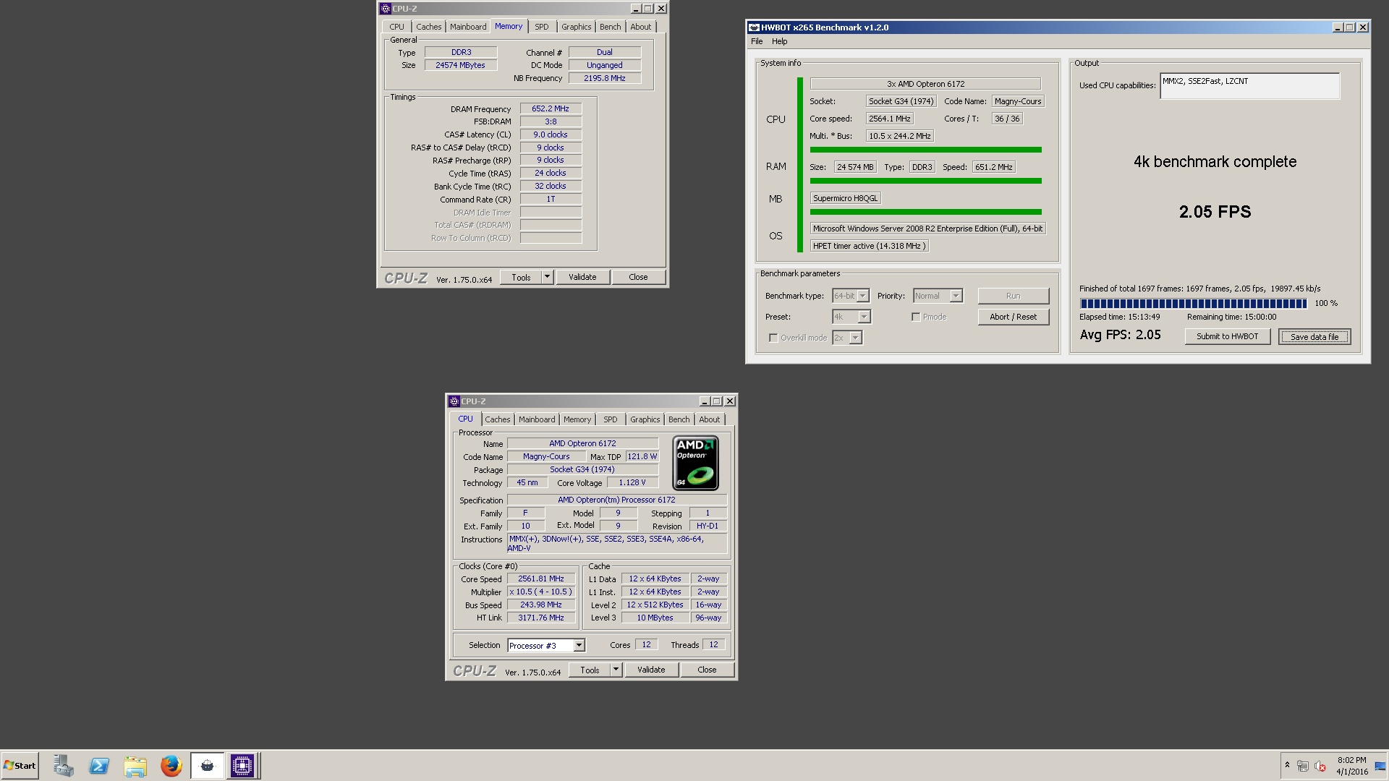
Task: Click Validate in the CPU CPU-Z window
Action: point(651,670)
